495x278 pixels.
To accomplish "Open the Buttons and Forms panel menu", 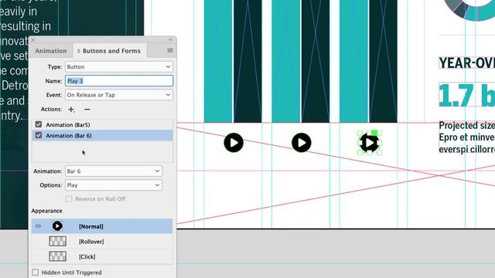I will coord(170,50).
